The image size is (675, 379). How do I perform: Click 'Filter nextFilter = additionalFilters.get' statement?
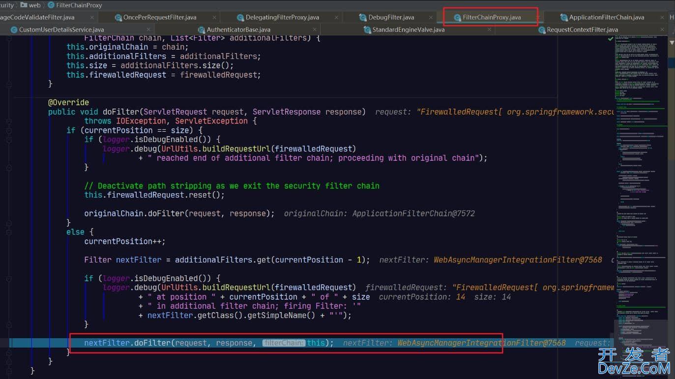pos(227,260)
